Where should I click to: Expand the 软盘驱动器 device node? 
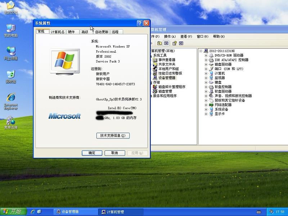point(206,91)
